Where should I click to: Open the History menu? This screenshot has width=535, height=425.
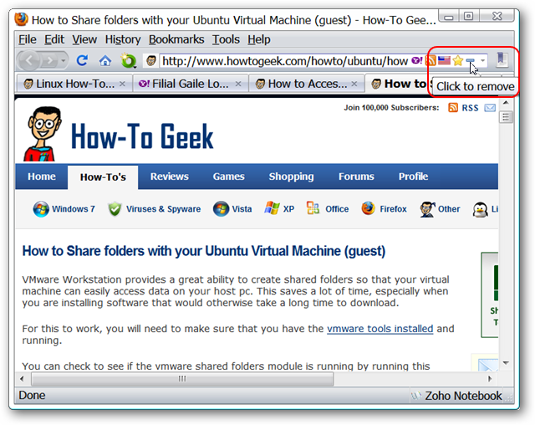(123, 39)
